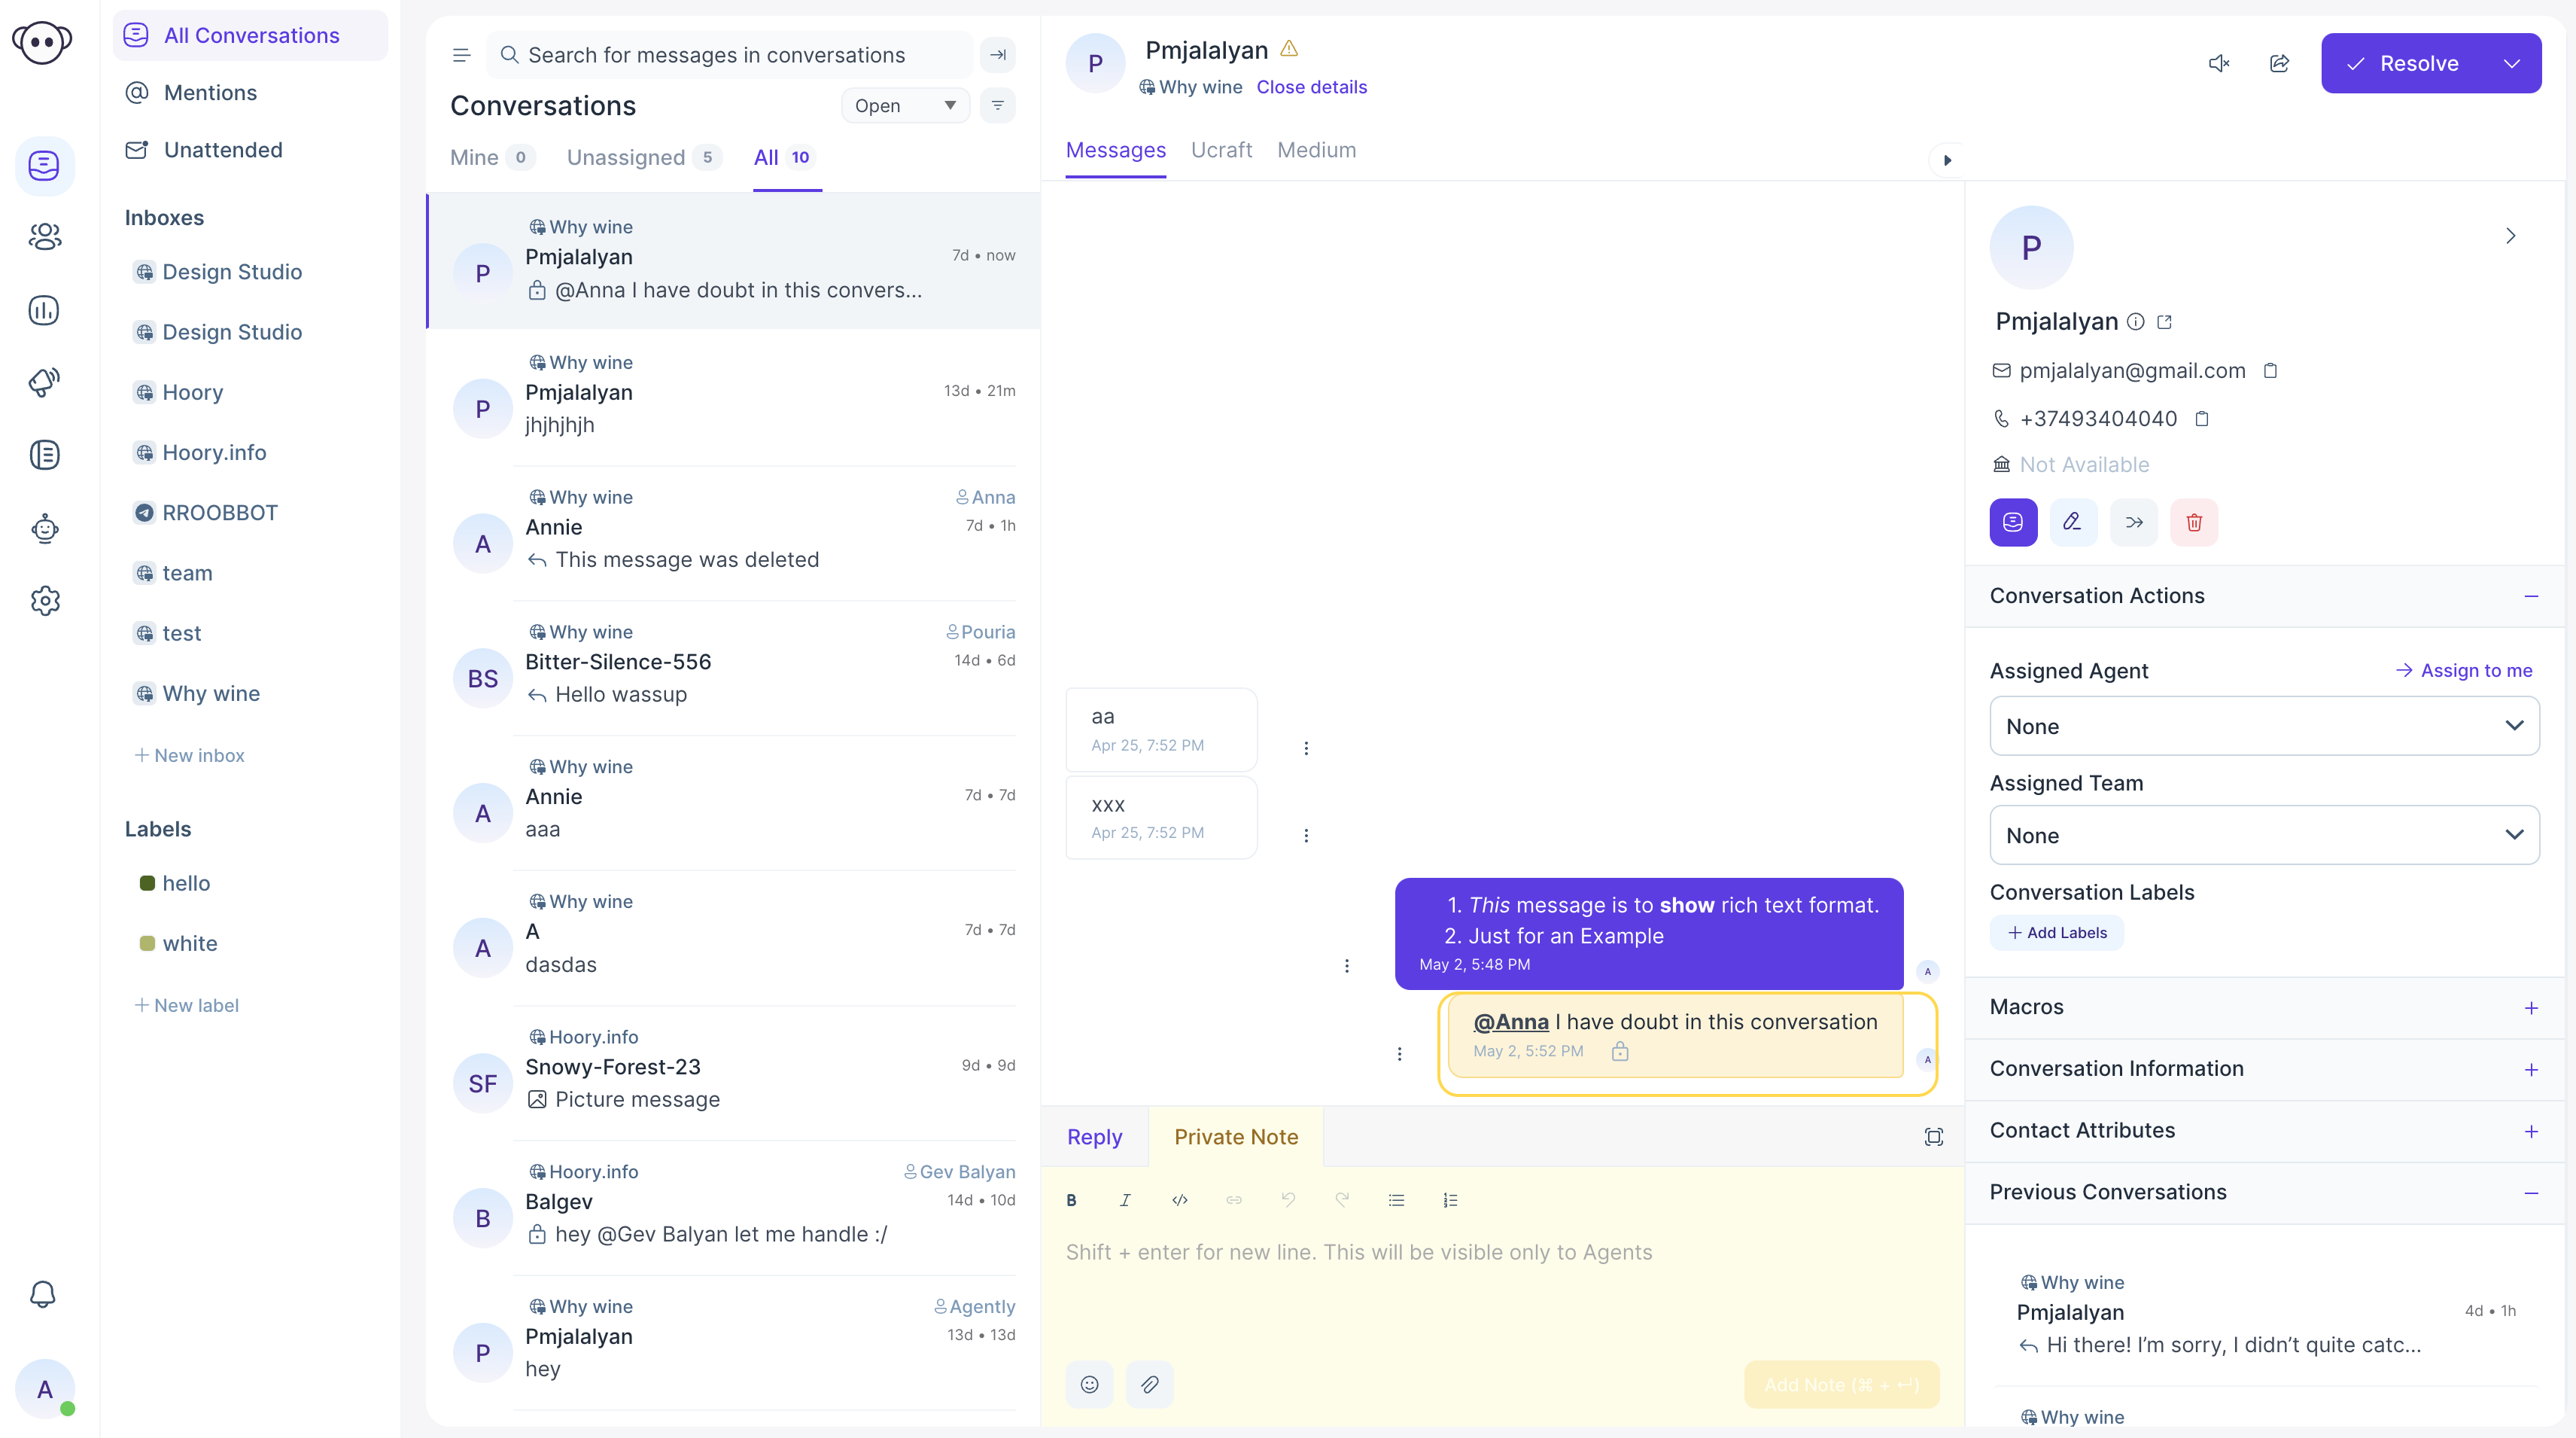Expand the Macros section
Viewport: 2576px width, 1438px height.
(2531, 1007)
